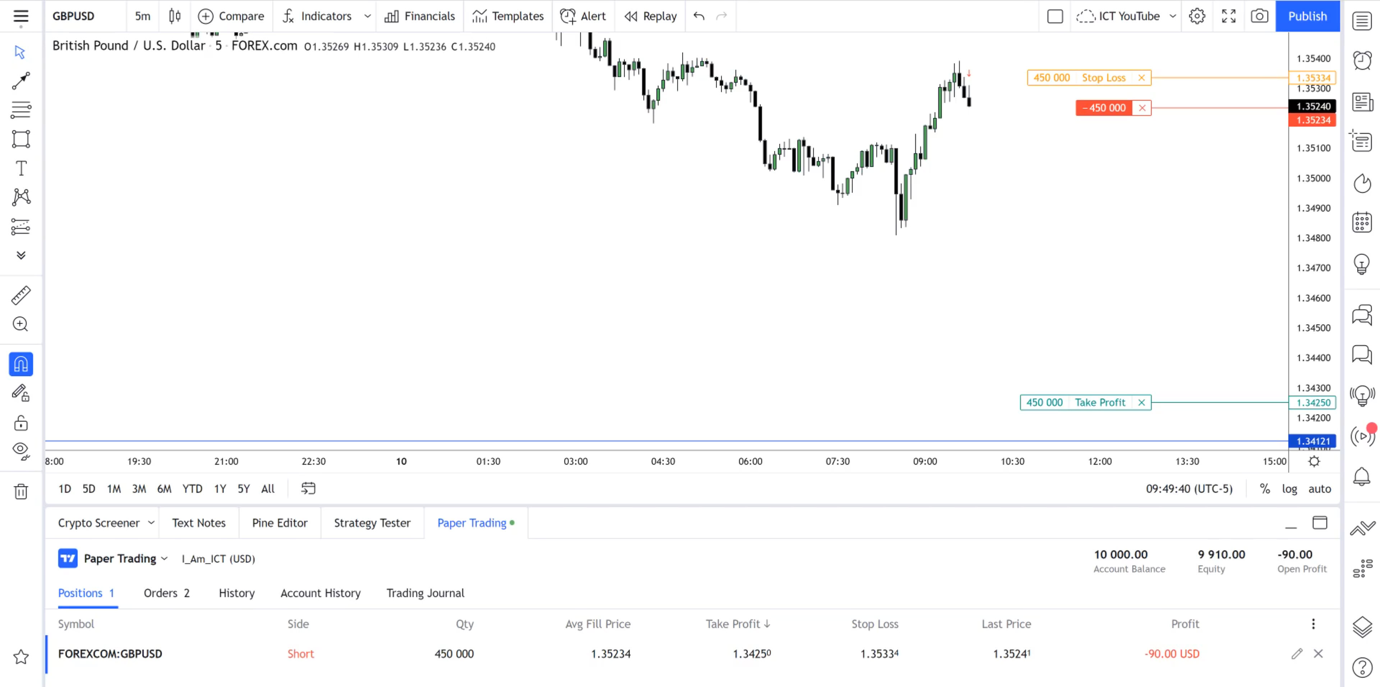
Task: Toggle log scale
Action: [x=1289, y=489]
